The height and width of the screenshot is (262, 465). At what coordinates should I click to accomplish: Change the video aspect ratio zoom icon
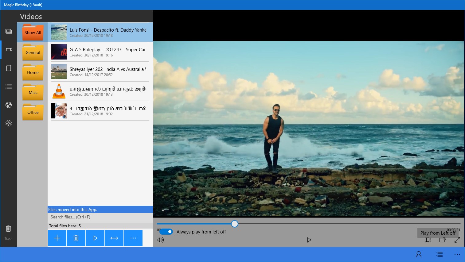[428, 240]
